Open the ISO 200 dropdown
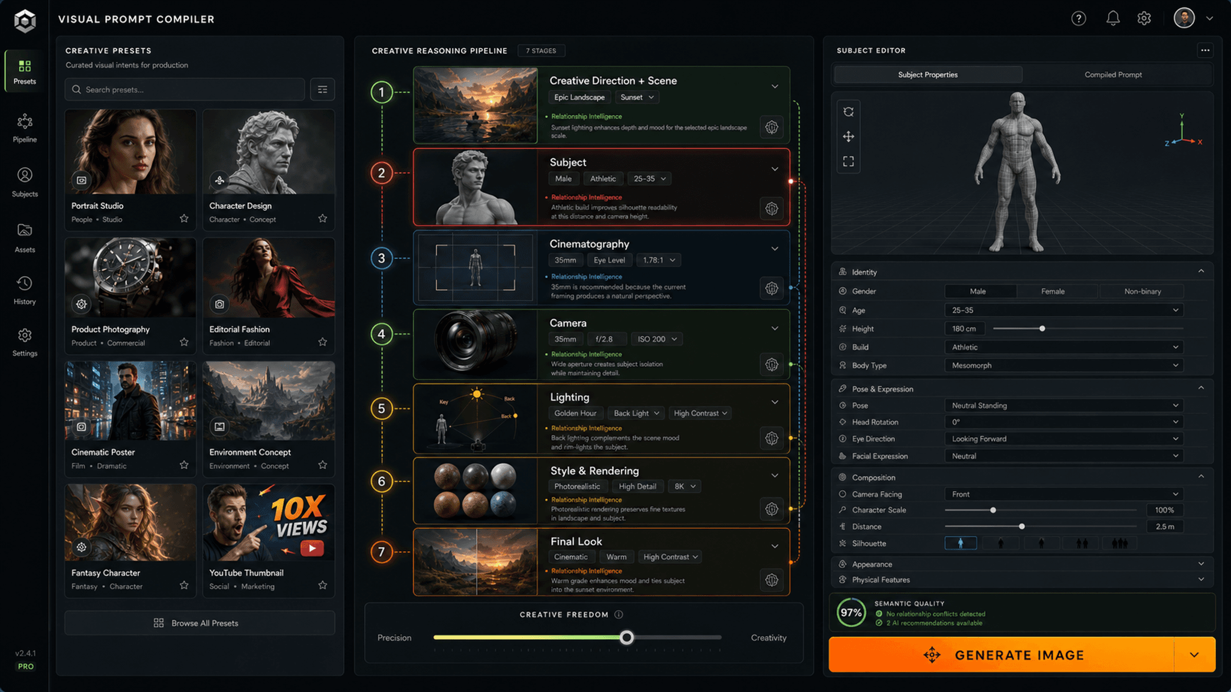 click(657, 339)
